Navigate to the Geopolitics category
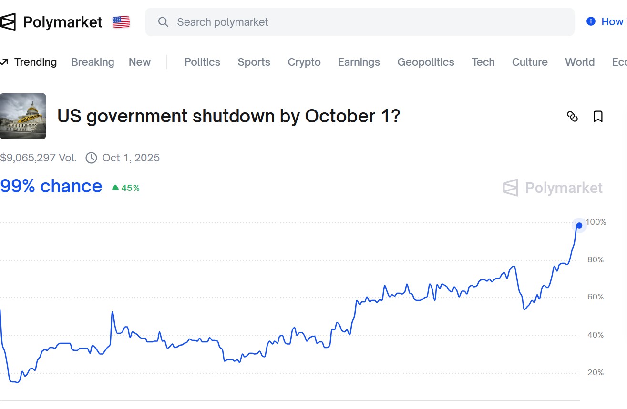This screenshot has height=409, width=627. click(x=426, y=62)
